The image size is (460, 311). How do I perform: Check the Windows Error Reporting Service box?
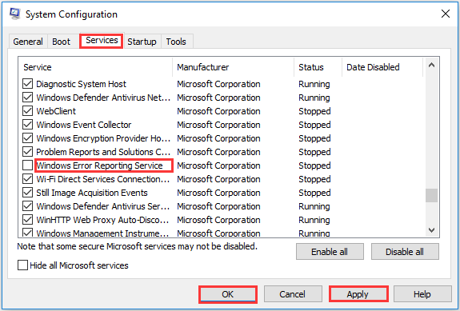[x=27, y=165]
